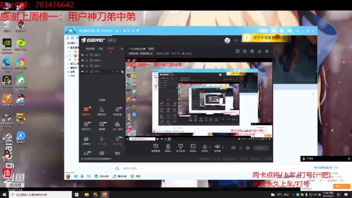Switch to the second scene tab
Viewport: 352px width, 198px height.
pyautogui.click(x=101, y=49)
